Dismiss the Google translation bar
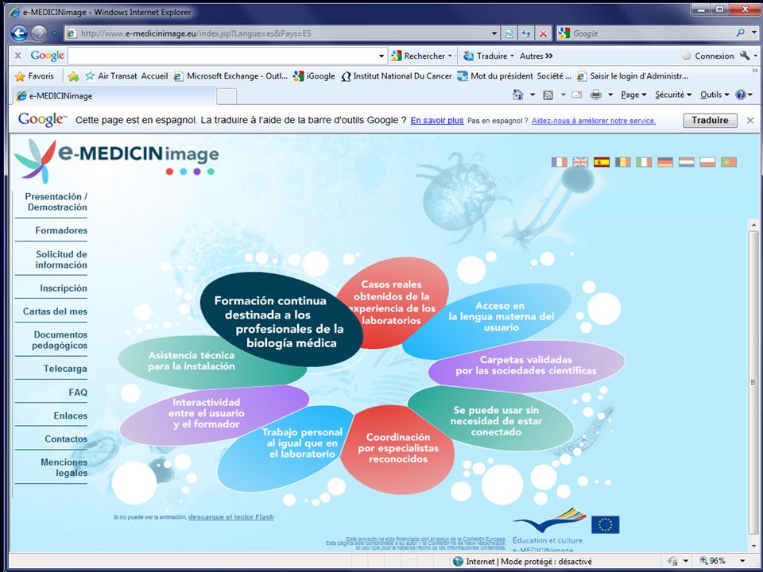Image resolution: width=763 pixels, height=572 pixels. pyautogui.click(x=750, y=120)
